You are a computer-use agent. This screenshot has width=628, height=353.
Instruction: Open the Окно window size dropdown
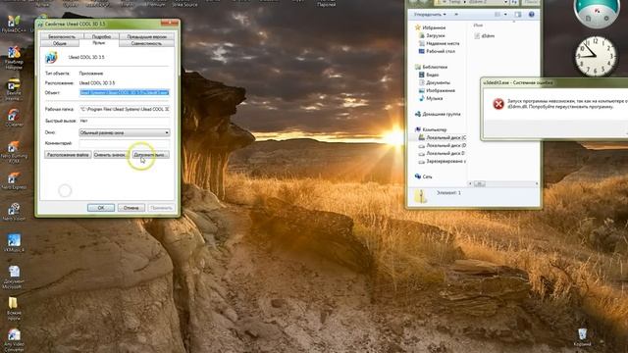[125, 132]
